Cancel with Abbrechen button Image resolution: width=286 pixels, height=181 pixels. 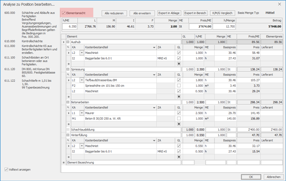tap(274, 177)
